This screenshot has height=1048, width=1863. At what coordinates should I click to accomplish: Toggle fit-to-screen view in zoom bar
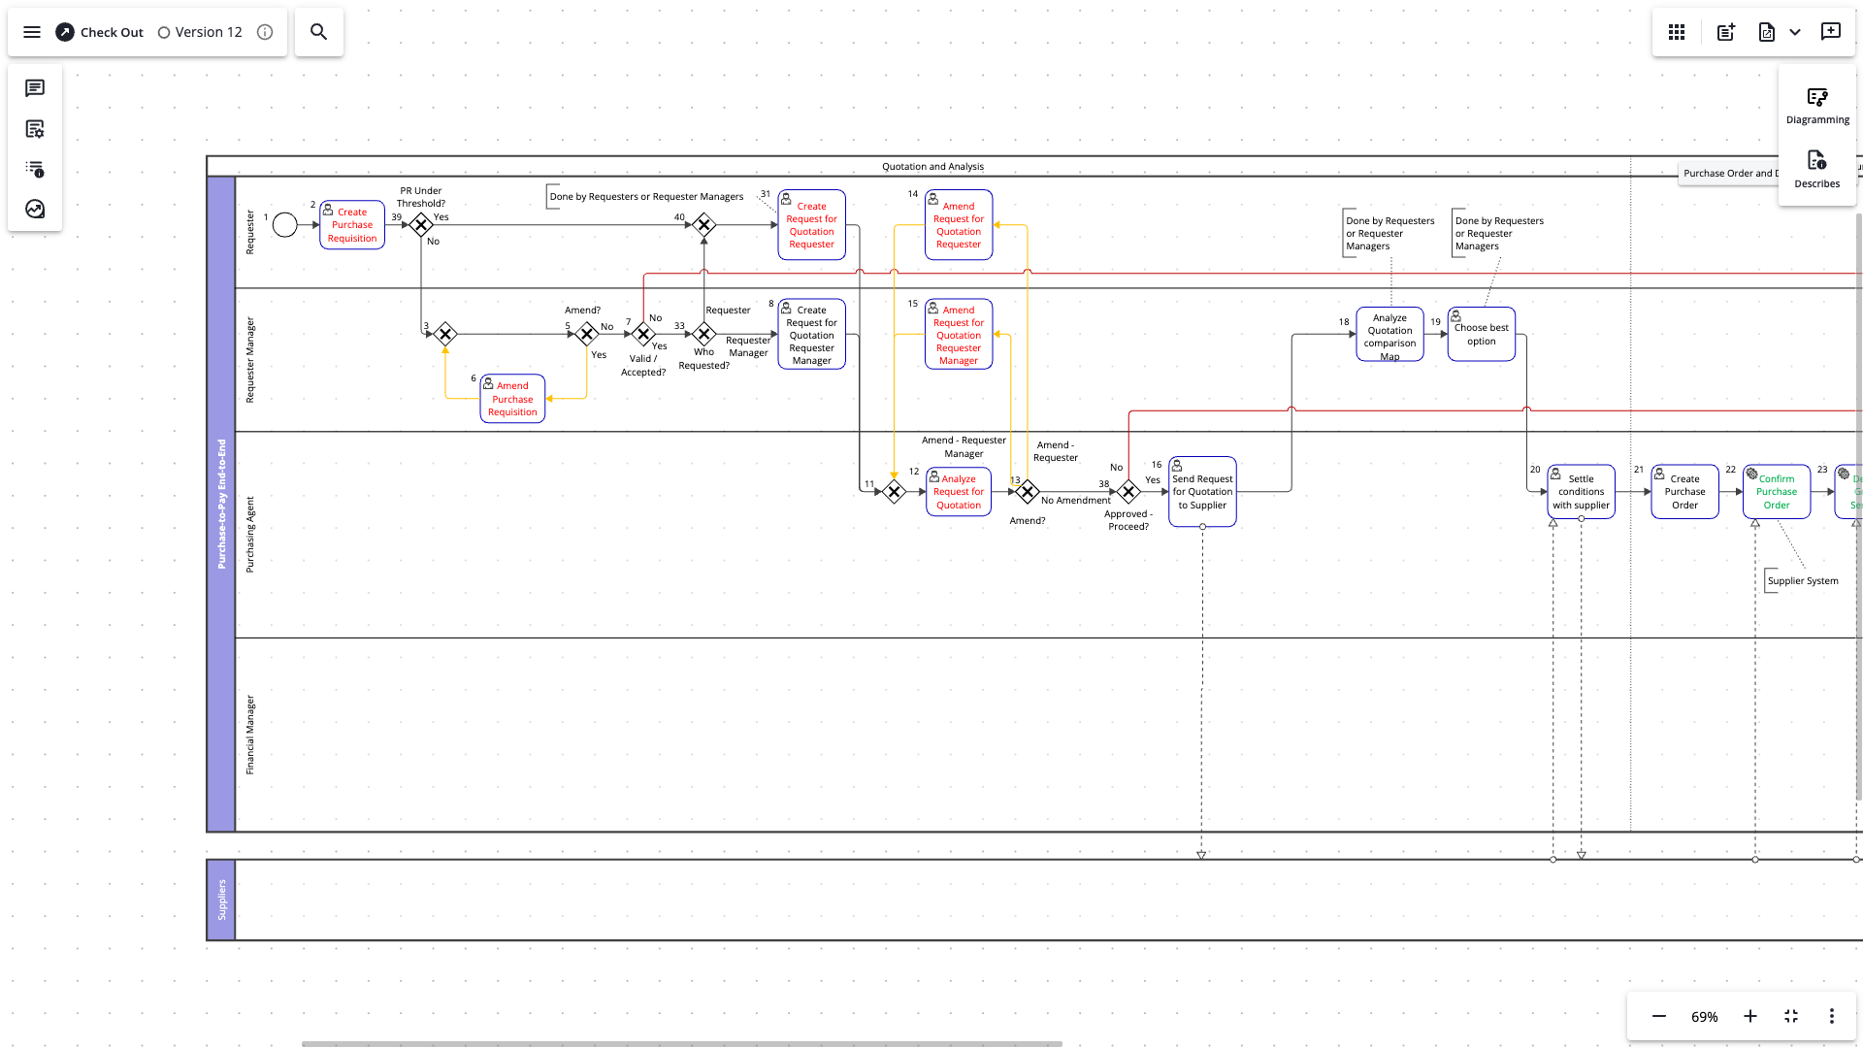click(x=1790, y=1016)
